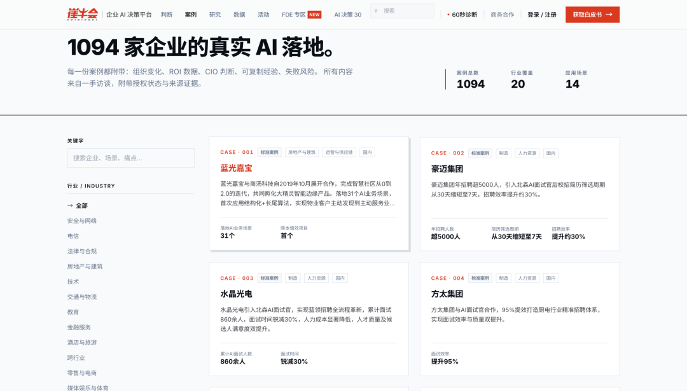Focus the header 搜索 search box
The width and height of the screenshot is (687, 391).
[x=402, y=11]
